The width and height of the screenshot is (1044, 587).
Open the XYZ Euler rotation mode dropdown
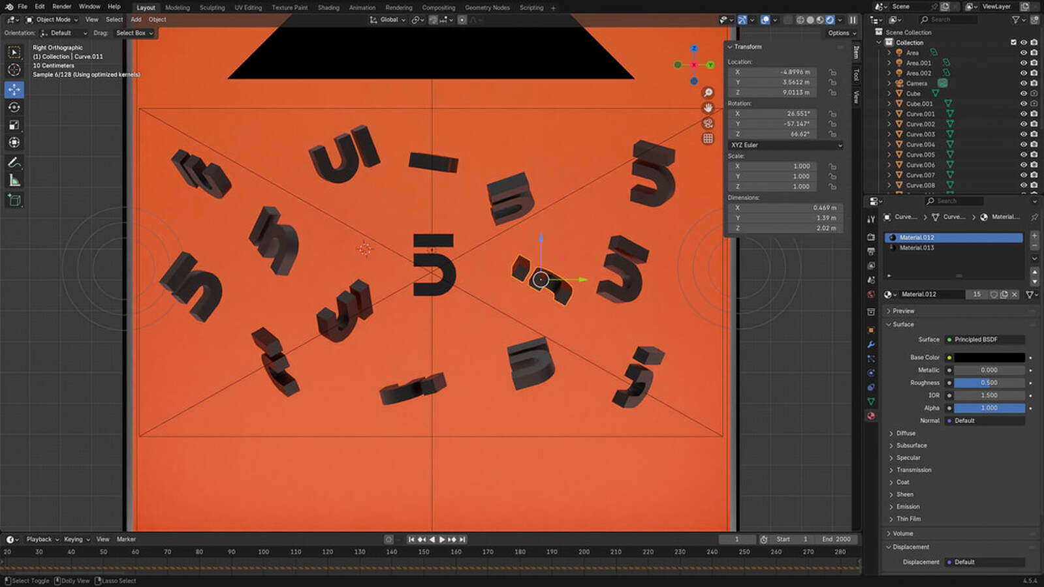pos(785,145)
